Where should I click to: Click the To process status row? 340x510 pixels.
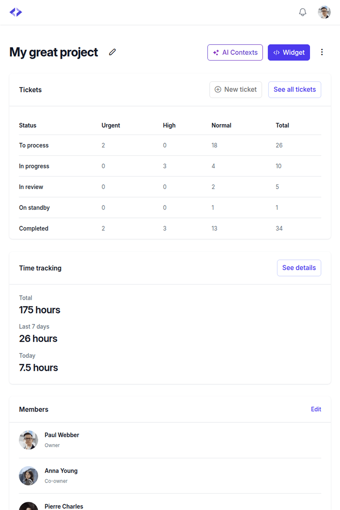(x=170, y=146)
